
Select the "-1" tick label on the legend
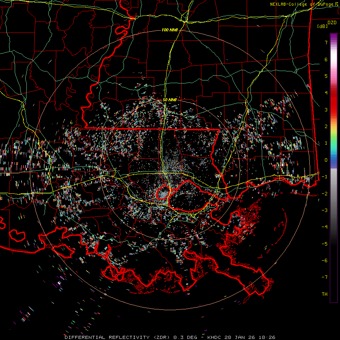(325, 177)
